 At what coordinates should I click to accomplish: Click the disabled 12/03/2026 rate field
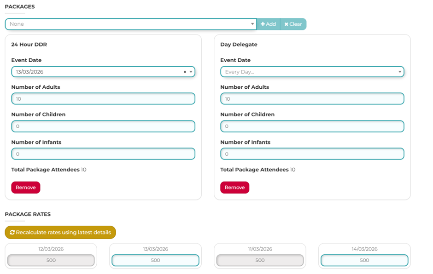51,260
